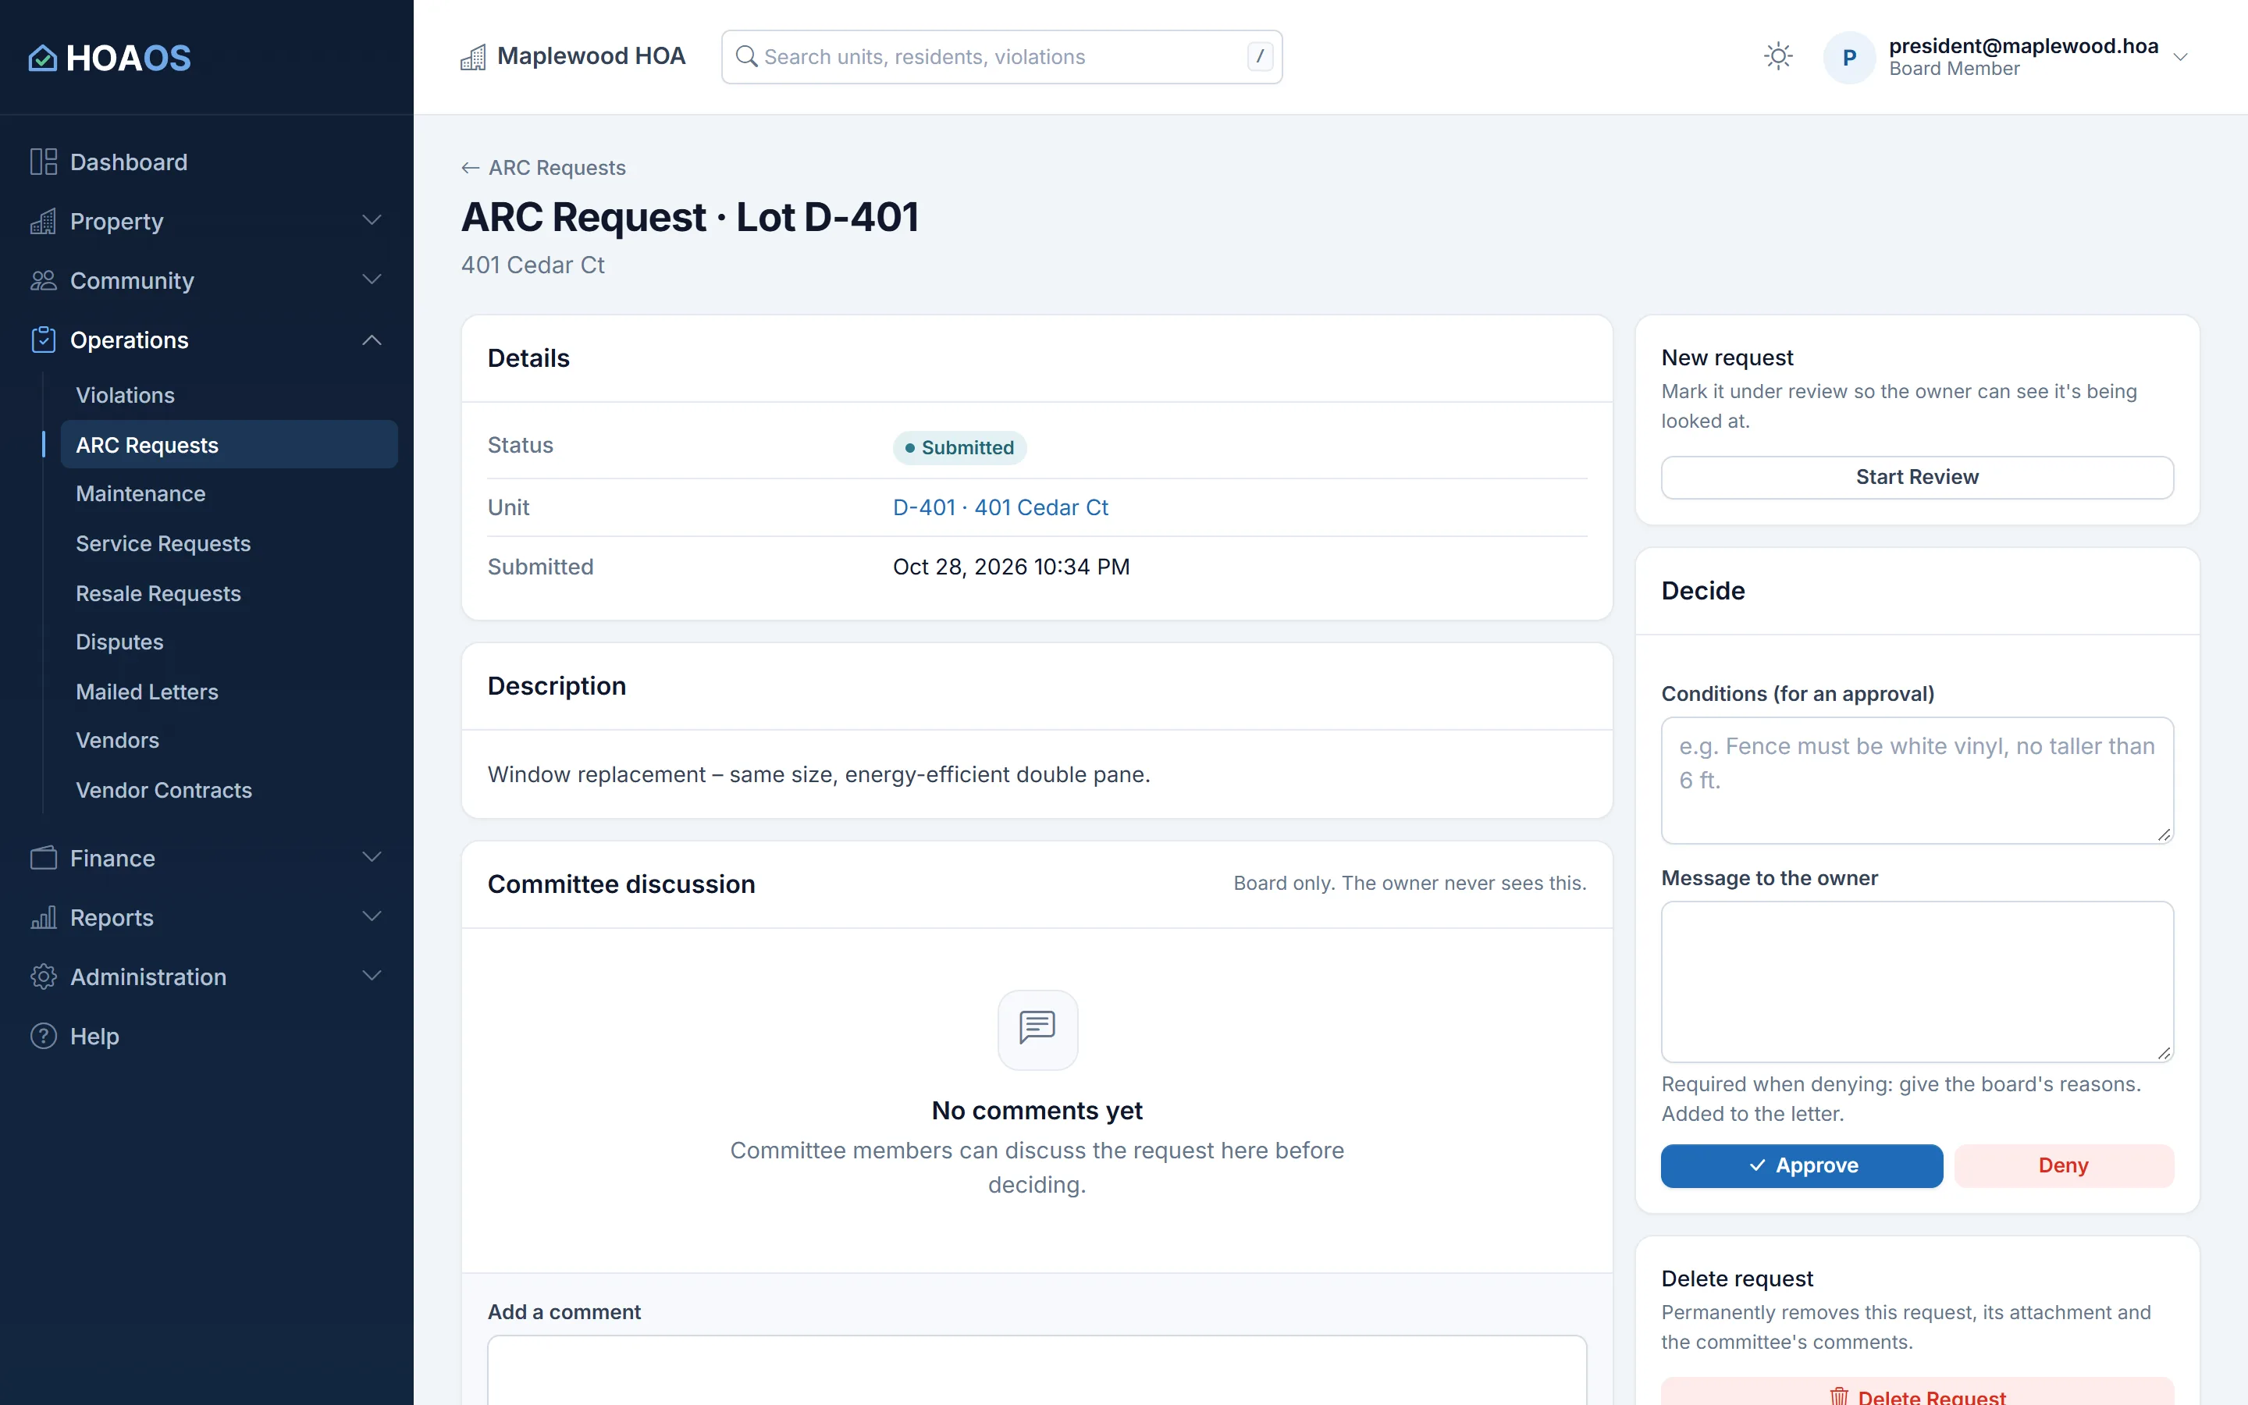Go to Maintenance in the sidebar
This screenshot has width=2248, height=1405.
pyautogui.click(x=229, y=493)
